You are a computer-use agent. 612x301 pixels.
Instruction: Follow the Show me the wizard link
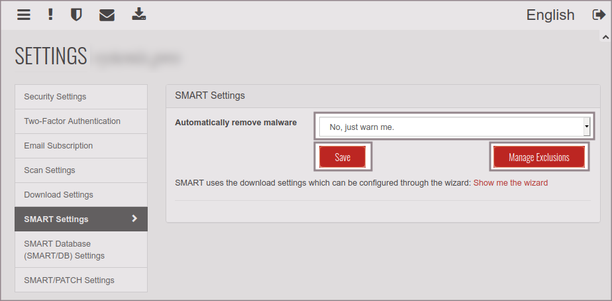pyautogui.click(x=510, y=183)
